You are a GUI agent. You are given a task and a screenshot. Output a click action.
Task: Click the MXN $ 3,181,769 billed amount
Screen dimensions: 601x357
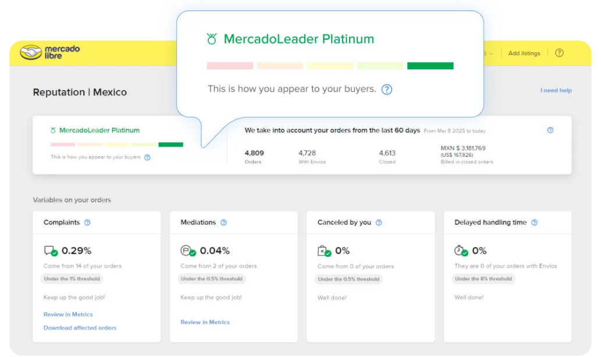pyautogui.click(x=463, y=148)
